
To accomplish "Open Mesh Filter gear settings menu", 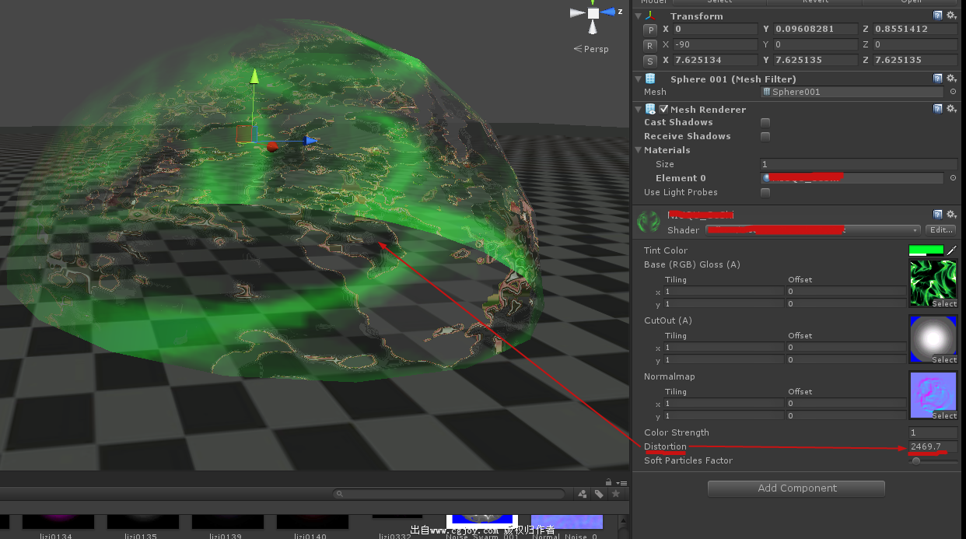I will click(x=951, y=79).
